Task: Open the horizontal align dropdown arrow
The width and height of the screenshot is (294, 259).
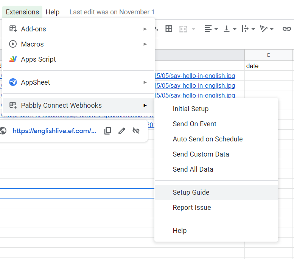Action: [216, 29]
